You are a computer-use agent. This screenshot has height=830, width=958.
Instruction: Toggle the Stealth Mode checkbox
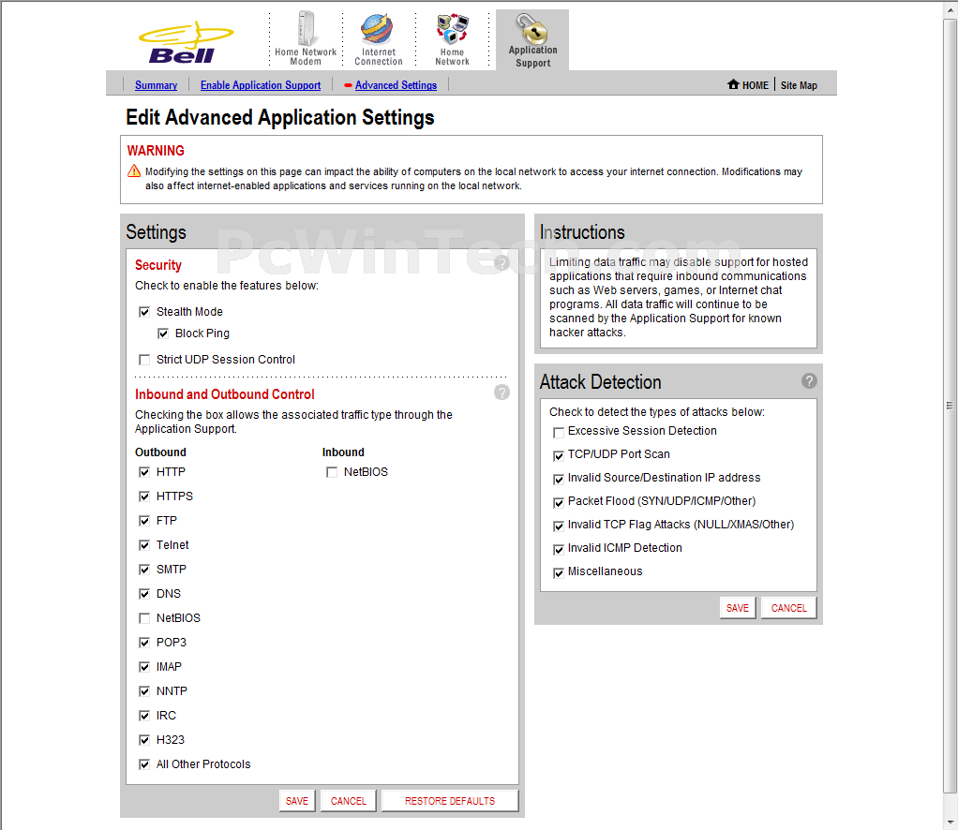tap(144, 312)
